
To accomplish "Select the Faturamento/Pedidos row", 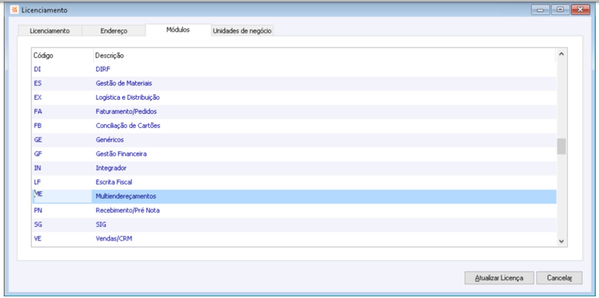I will tap(294, 112).
